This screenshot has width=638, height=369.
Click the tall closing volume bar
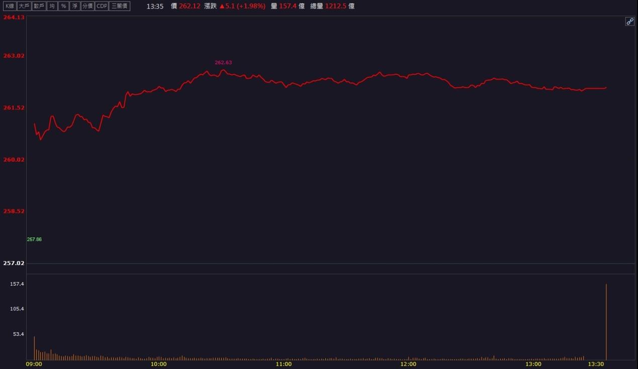coord(606,322)
